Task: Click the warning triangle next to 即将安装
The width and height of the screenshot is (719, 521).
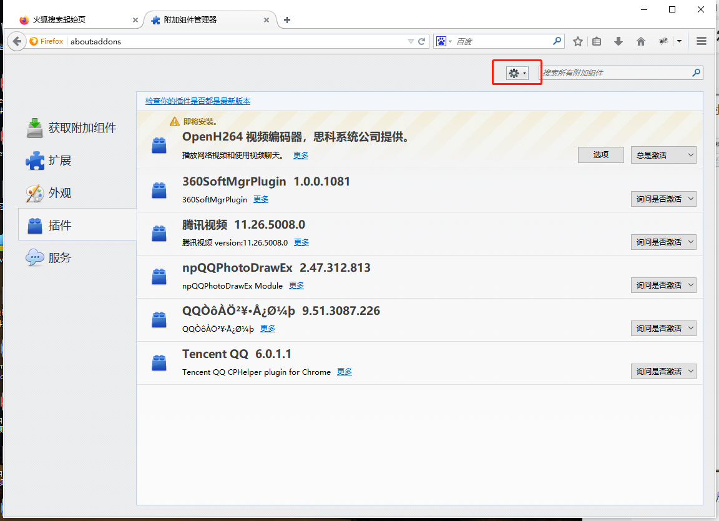Action: (175, 122)
